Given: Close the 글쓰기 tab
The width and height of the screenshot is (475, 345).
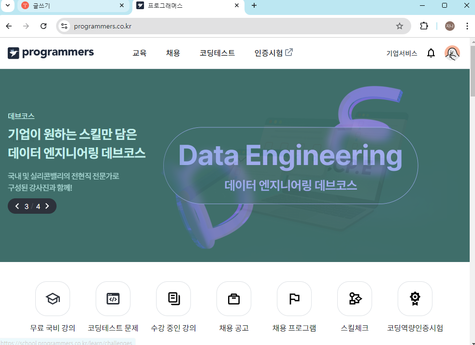Looking at the screenshot, I should [122, 5].
